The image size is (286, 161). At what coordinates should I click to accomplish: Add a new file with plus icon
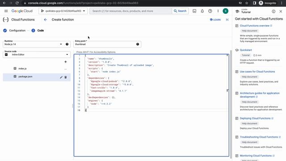pos(66,62)
